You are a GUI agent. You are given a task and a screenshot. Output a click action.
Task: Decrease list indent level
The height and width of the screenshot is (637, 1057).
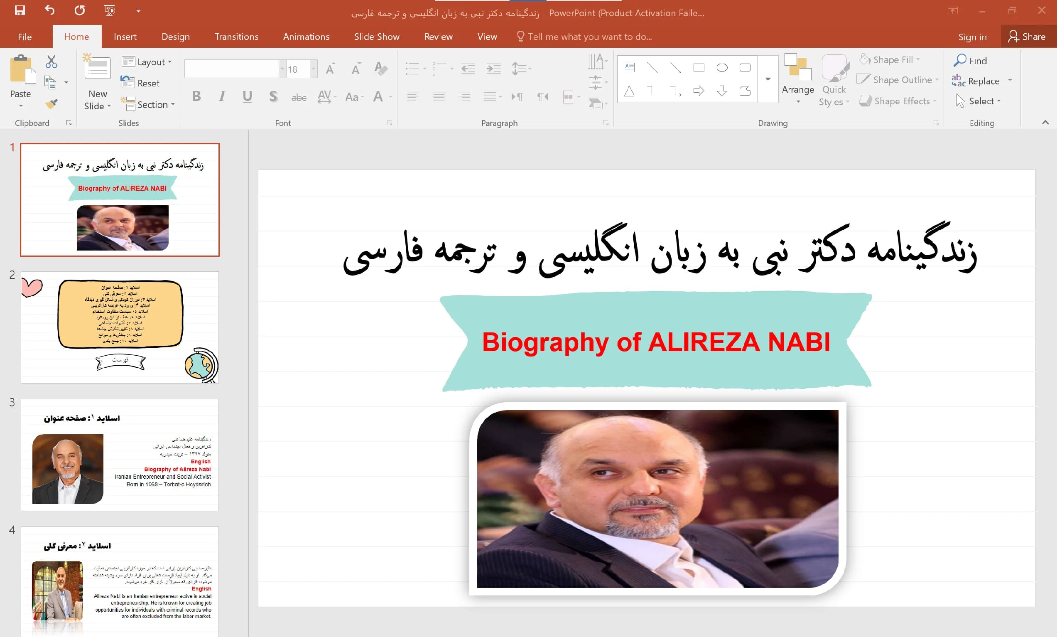click(x=468, y=69)
